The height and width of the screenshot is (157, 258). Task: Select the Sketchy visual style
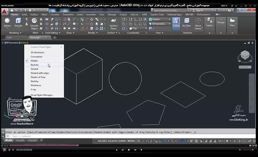coord(44,81)
